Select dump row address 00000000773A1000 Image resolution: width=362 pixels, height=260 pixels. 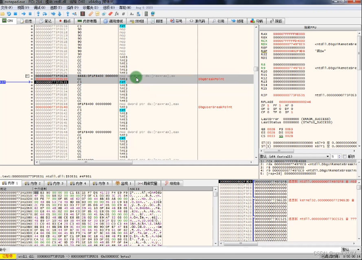(x=16, y=192)
